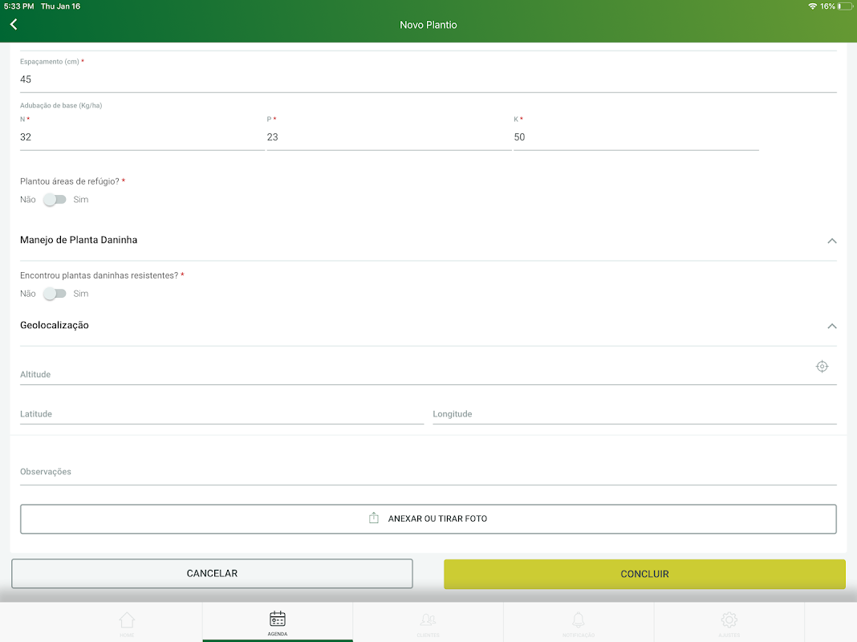Open the Clientes tab

(x=428, y=624)
